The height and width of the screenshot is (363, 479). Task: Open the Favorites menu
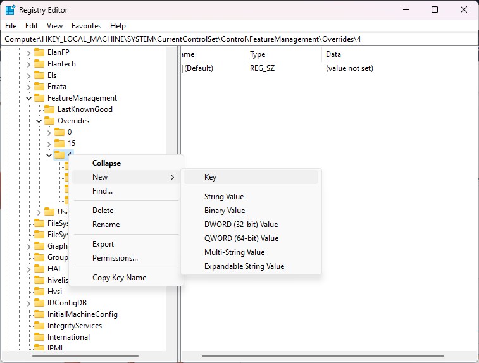86,26
